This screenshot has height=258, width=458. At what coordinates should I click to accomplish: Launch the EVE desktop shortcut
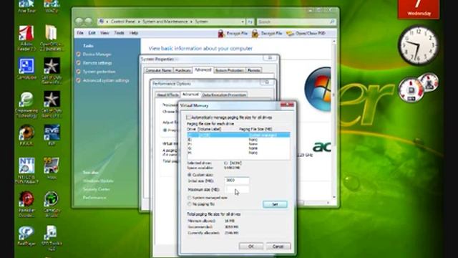(x=52, y=133)
